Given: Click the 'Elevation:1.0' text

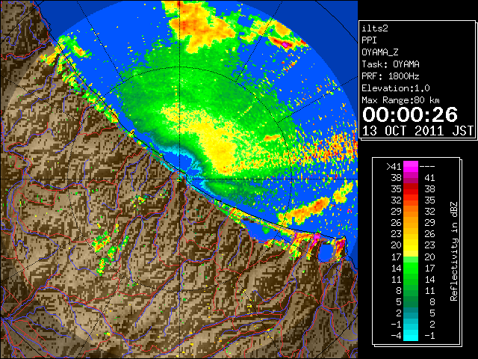Looking at the screenshot, I should 396,88.
